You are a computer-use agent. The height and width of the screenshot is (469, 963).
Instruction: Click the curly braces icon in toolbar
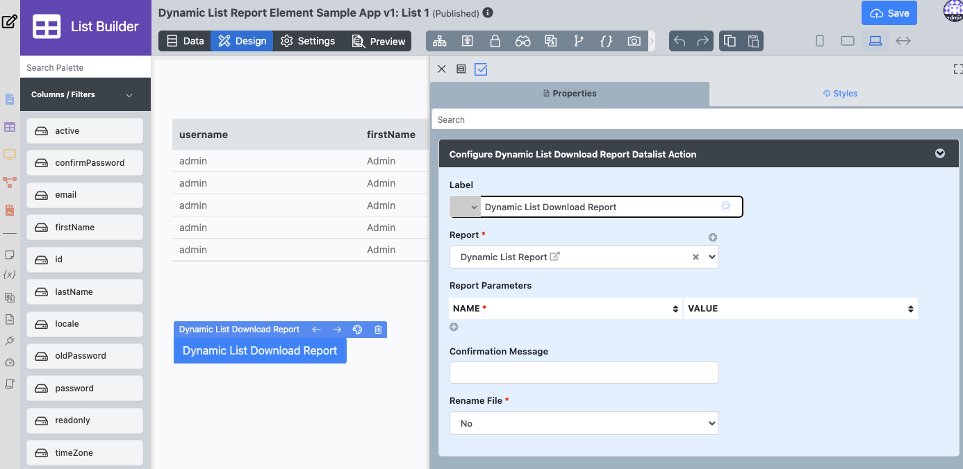click(606, 41)
